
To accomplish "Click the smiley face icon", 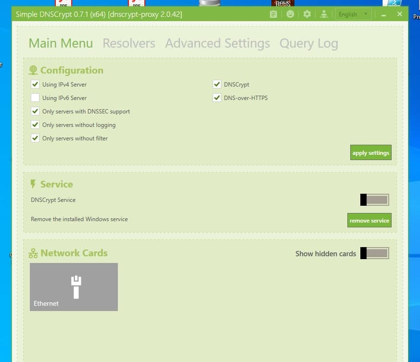I will point(290,14).
